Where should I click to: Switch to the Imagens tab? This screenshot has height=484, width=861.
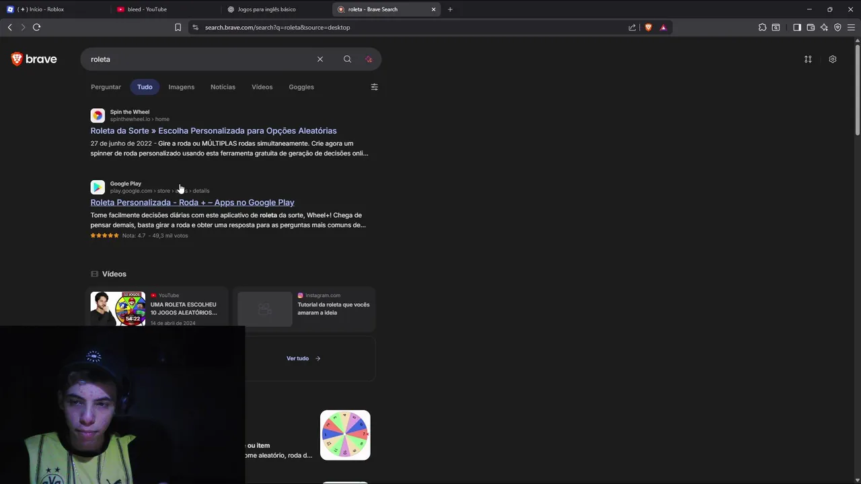point(181,87)
